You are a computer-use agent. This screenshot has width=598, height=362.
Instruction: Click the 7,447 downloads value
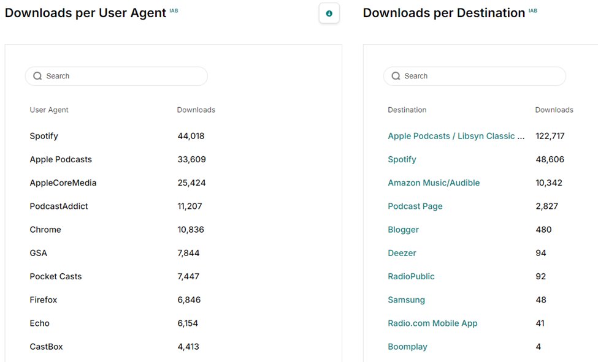[188, 276]
